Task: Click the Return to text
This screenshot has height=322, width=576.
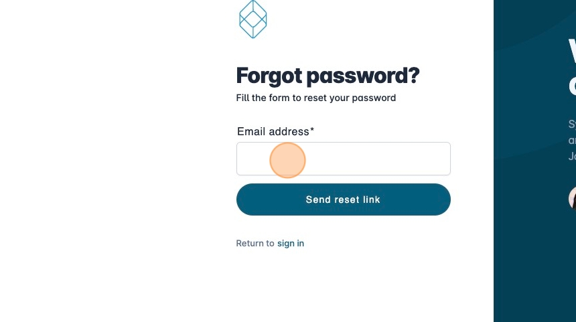Action: pos(255,244)
